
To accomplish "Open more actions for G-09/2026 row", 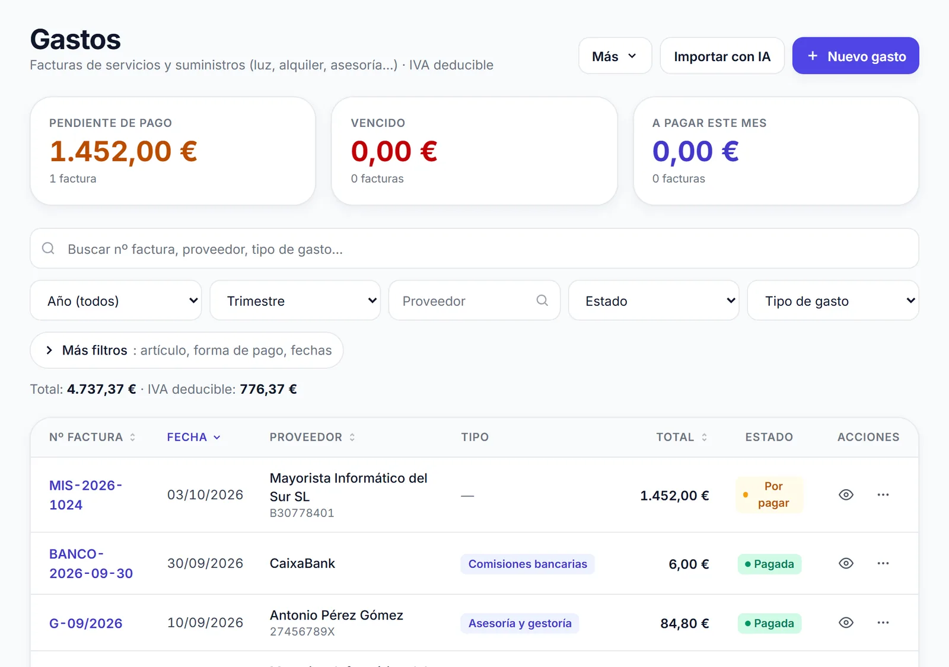I will click(883, 623).
